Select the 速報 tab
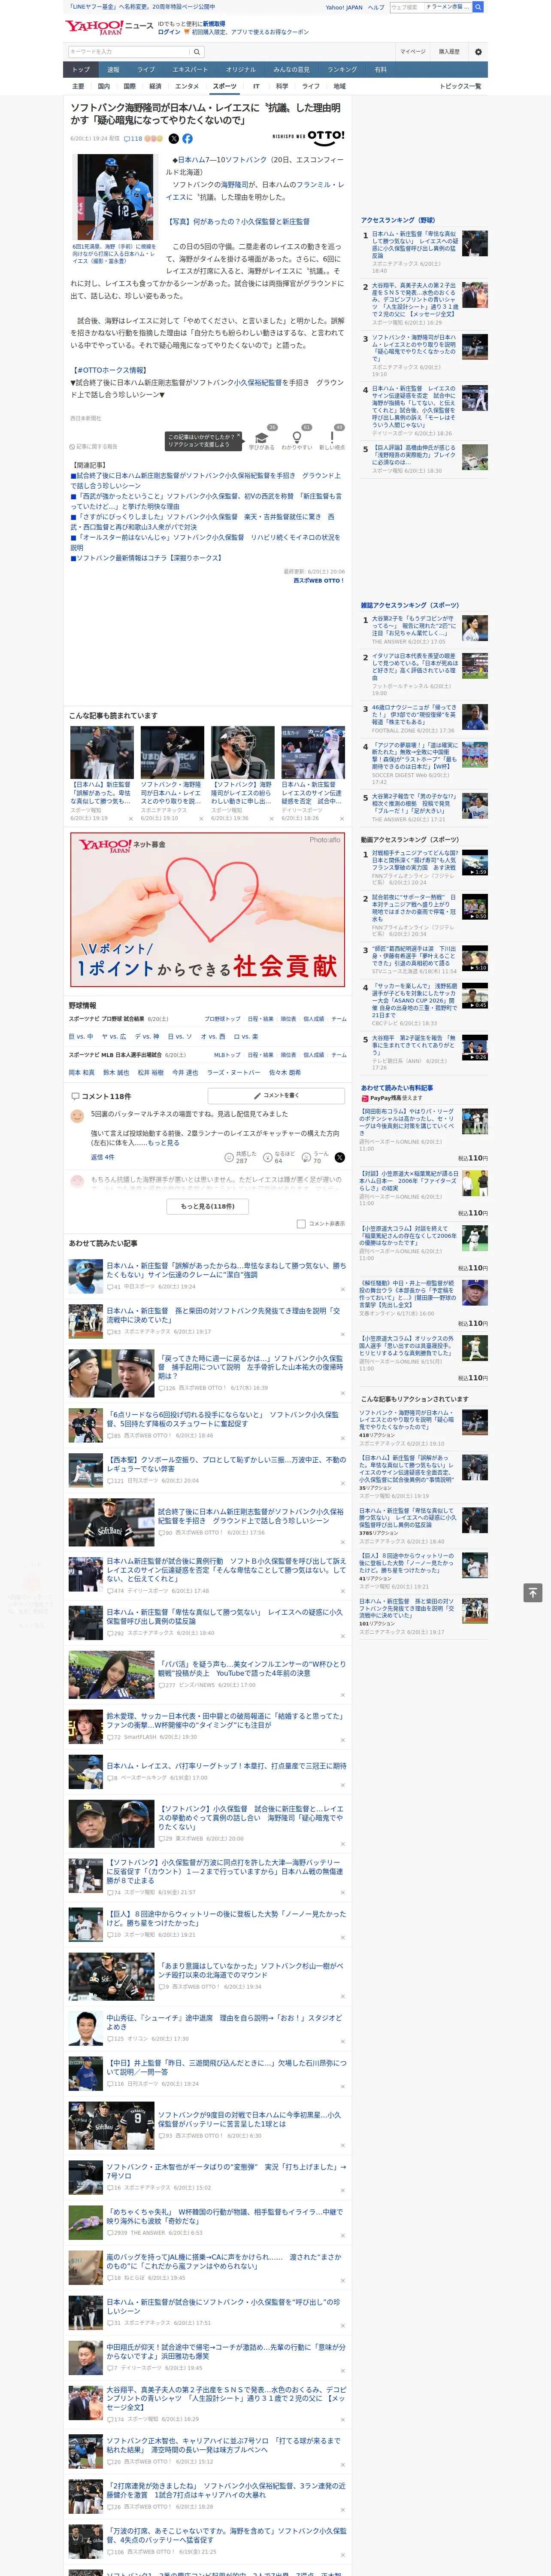Viewport: 551px width, 2576px height. (x=113, y=69)
